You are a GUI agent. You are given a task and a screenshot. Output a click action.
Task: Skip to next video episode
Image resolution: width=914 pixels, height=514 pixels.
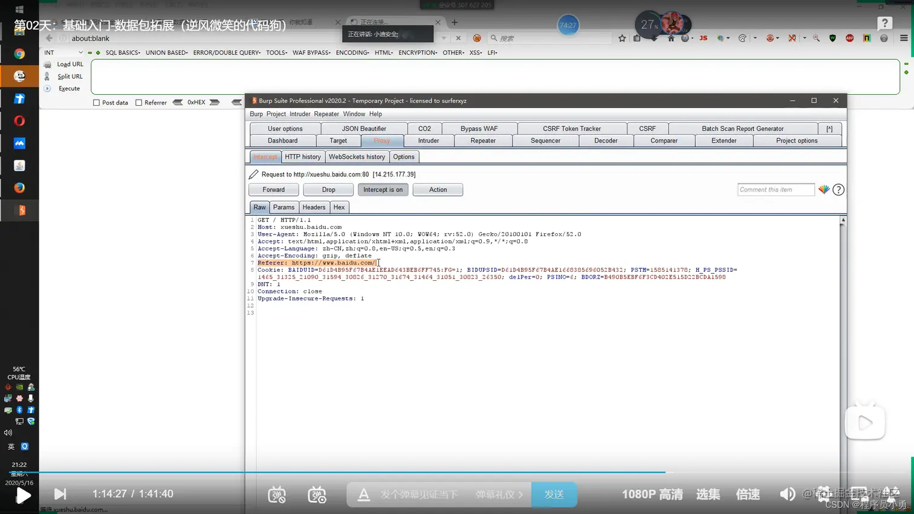point(60,494)
